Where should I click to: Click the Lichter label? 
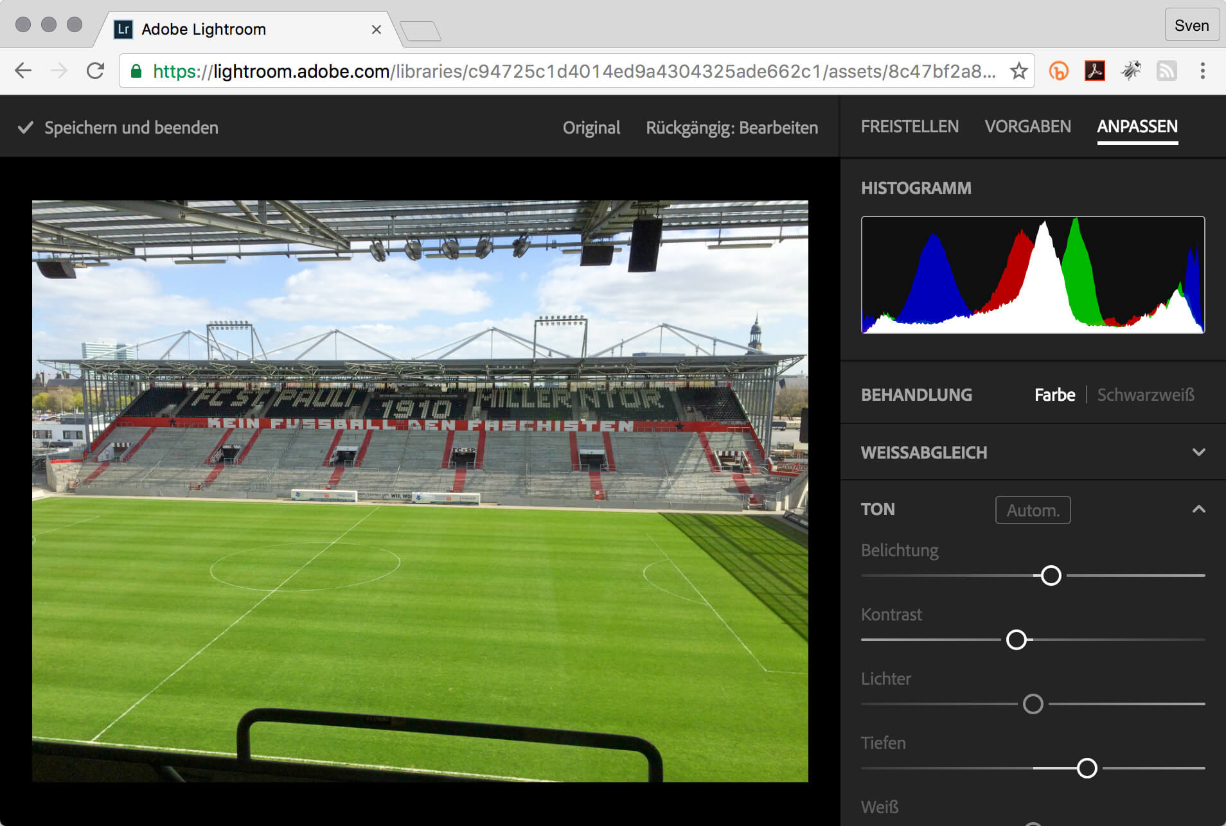click(886, 679)
